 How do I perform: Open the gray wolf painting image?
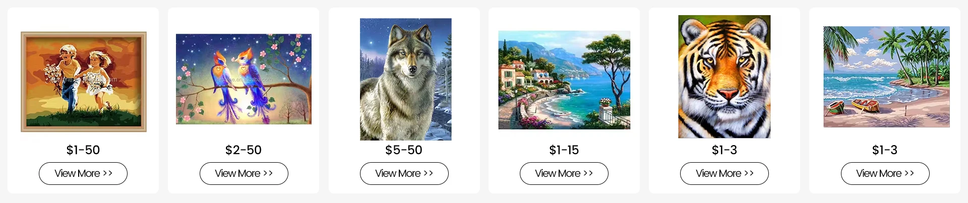(405, 79)
